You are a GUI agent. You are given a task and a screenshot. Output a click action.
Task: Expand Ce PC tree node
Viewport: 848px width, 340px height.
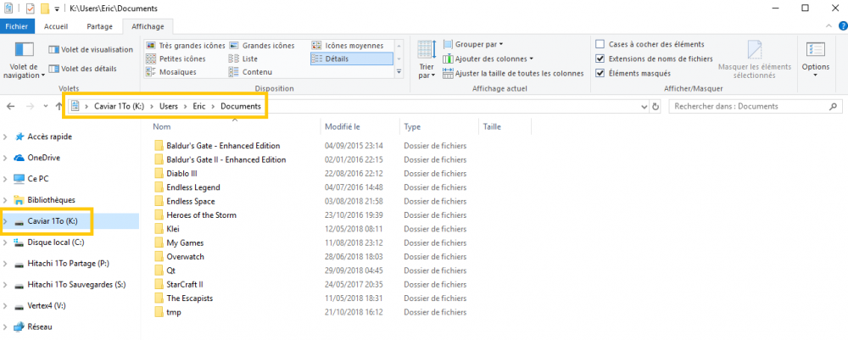click(x=5, y=179)
